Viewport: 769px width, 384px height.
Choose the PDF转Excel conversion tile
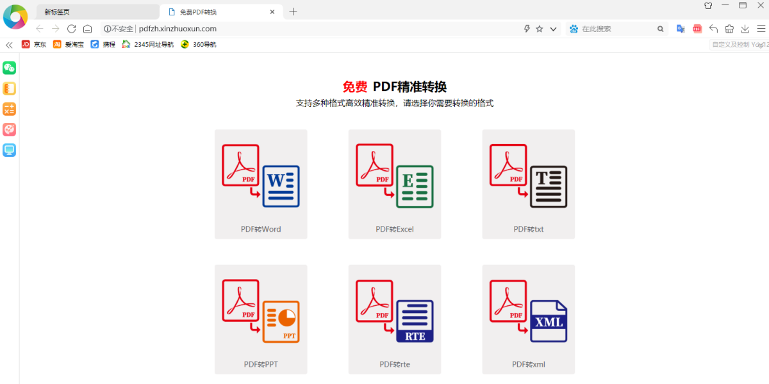point(395,184)
